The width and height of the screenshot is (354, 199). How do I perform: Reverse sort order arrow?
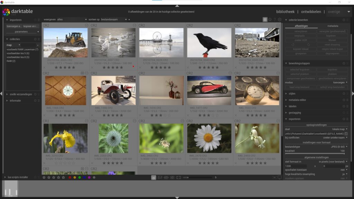tap(129, 19)
